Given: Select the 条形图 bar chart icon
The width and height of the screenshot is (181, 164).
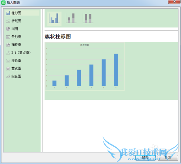Looking at the screenshot, I should pyautogui.click(x=8, y=37).
